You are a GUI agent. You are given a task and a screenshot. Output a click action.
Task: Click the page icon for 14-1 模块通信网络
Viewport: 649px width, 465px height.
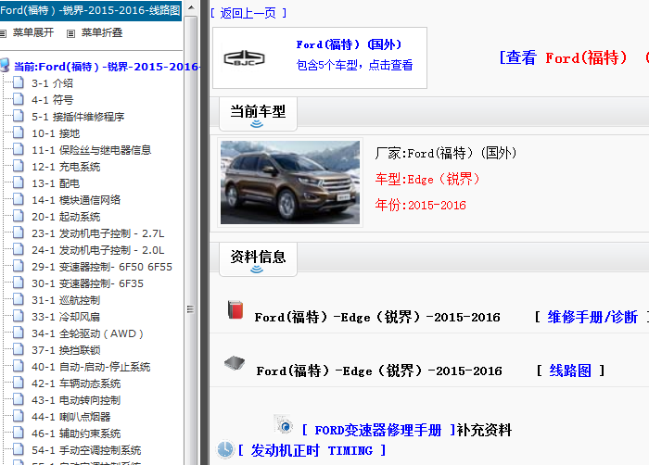[x=19, y=199]
